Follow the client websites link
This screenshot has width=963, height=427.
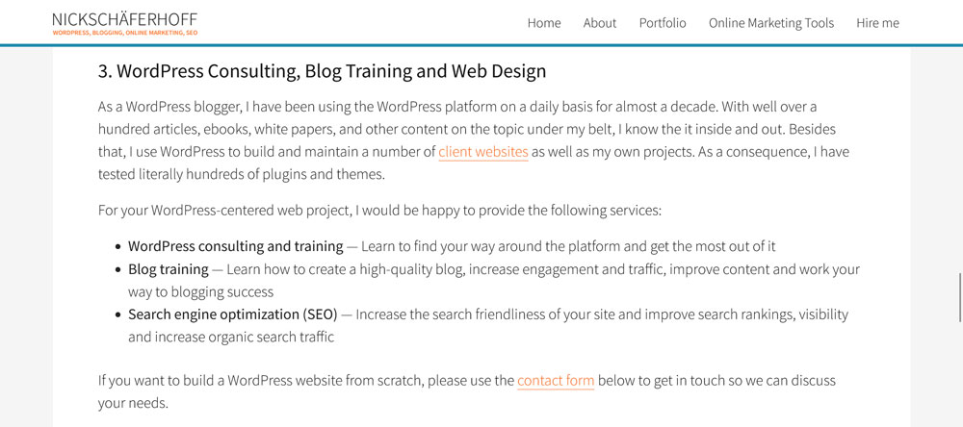pos(482,152)
